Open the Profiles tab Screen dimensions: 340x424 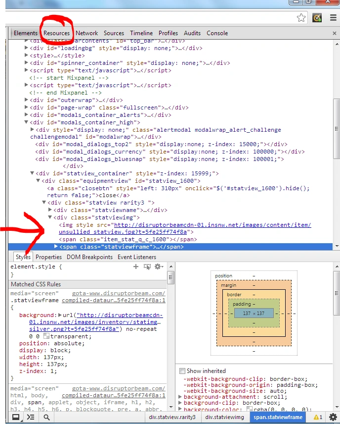(168, 33)
